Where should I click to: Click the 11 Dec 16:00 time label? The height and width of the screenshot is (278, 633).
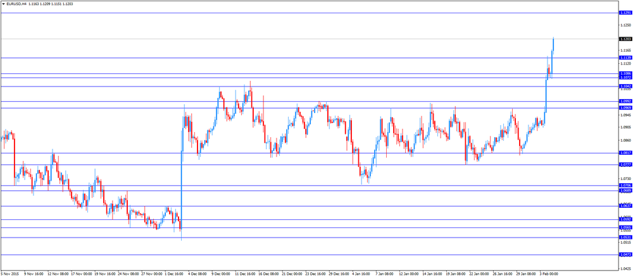click(x=246, y=274)
